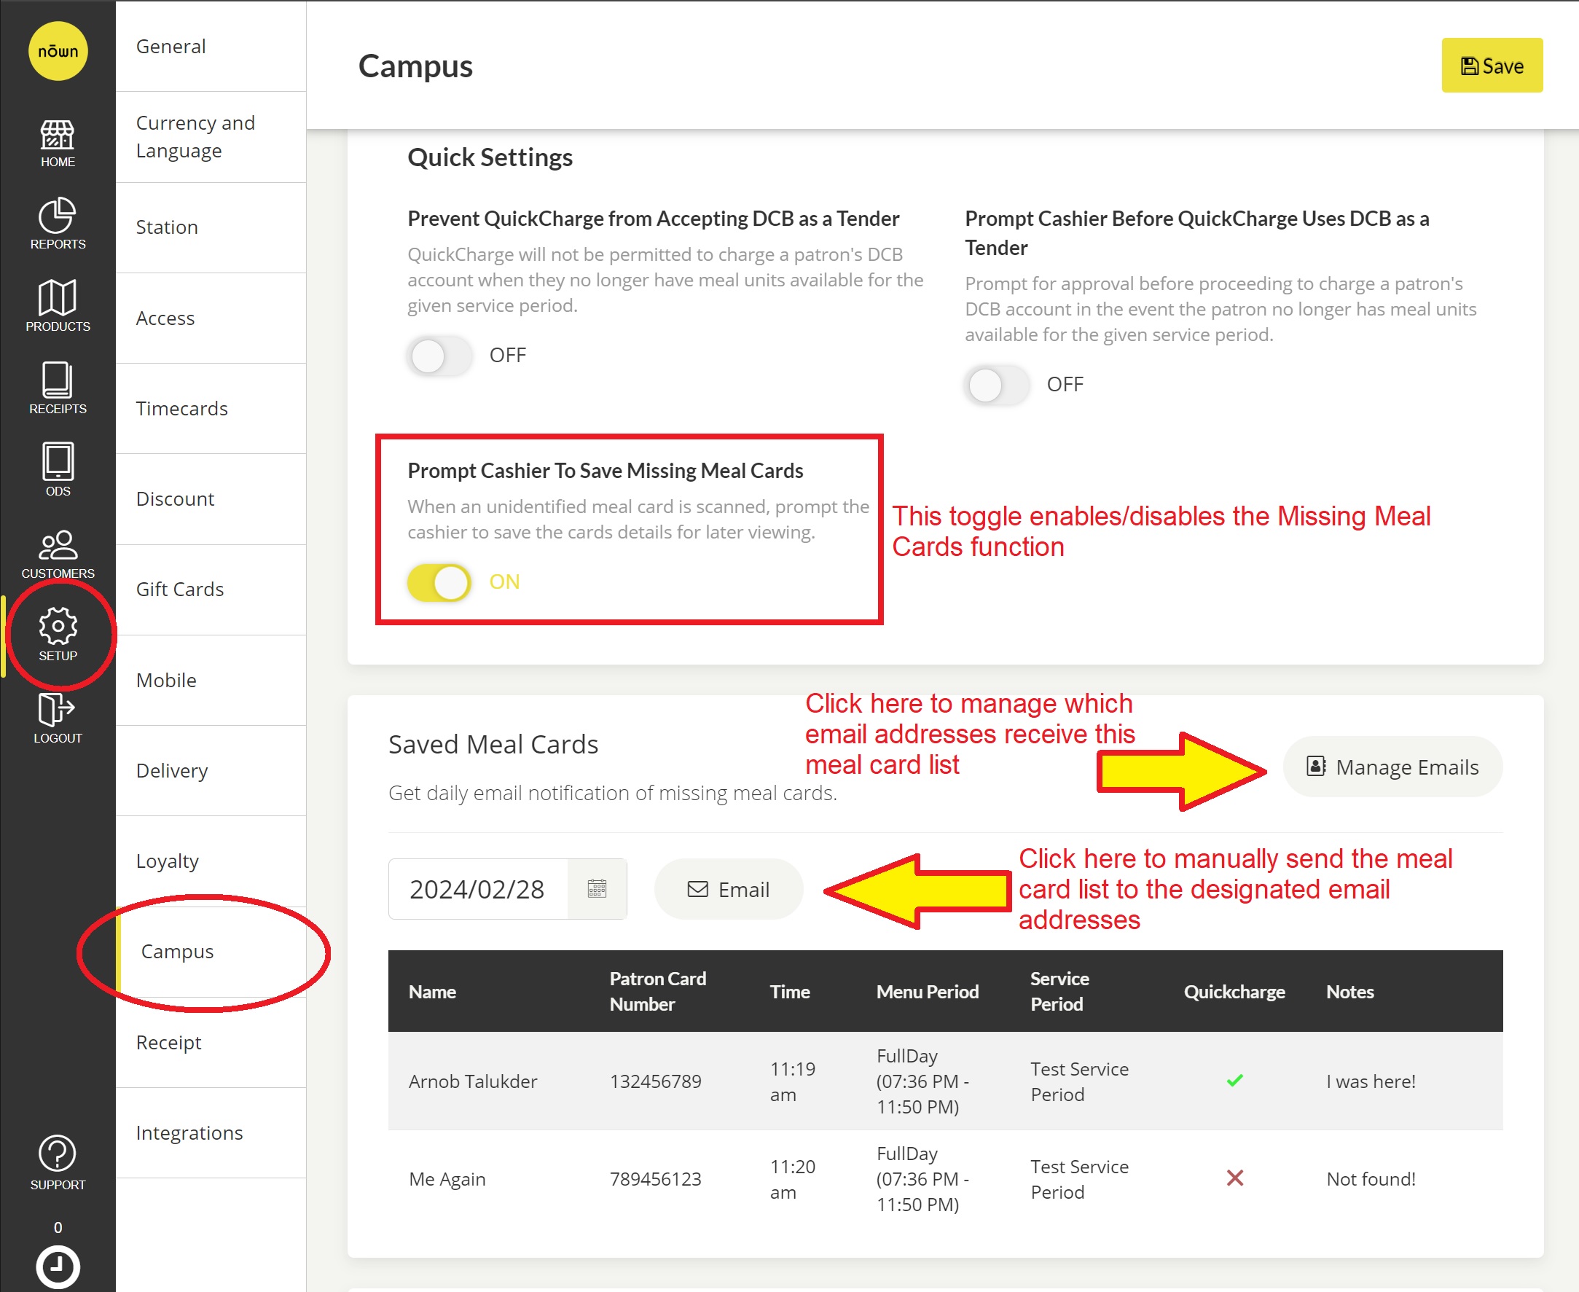The height and width of the screenshot is (1292, 1579).
Task: Click the Menu Period column header
Action: pos(927,991)
